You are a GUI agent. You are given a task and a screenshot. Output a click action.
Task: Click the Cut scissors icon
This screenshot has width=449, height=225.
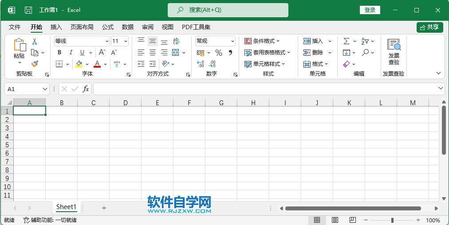click(35, 41)
